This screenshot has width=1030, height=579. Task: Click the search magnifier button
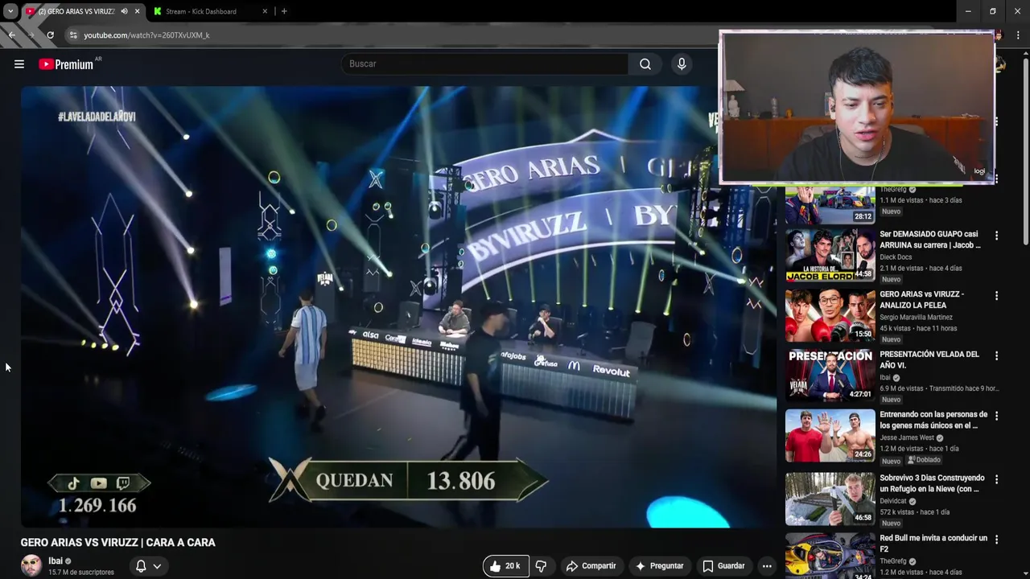[x=645, y=64]
